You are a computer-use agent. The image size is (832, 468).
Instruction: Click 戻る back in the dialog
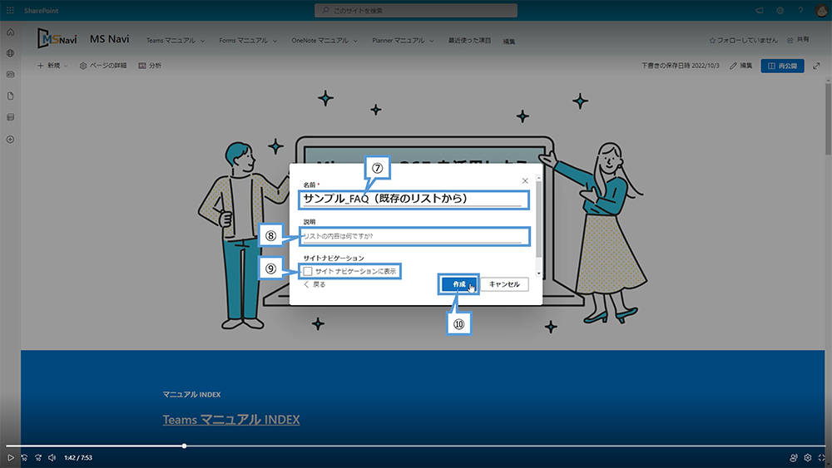314,284
